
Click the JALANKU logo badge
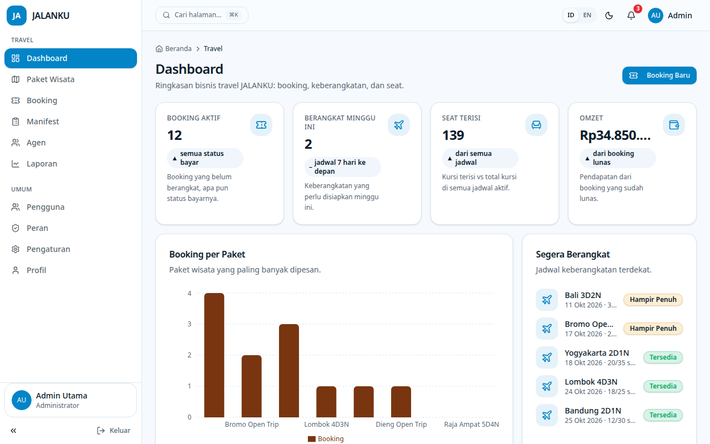(17, 16)
